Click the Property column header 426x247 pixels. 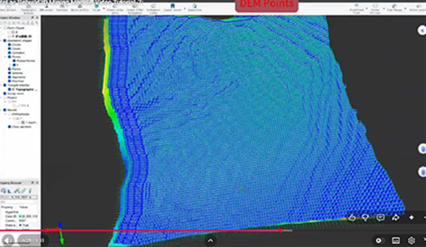[x=7, y=207]
